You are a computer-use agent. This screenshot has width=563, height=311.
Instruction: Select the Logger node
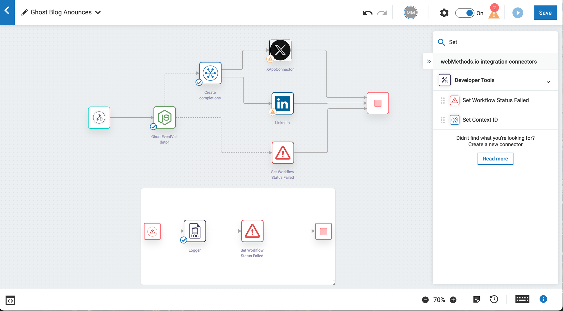pos(195,231)
